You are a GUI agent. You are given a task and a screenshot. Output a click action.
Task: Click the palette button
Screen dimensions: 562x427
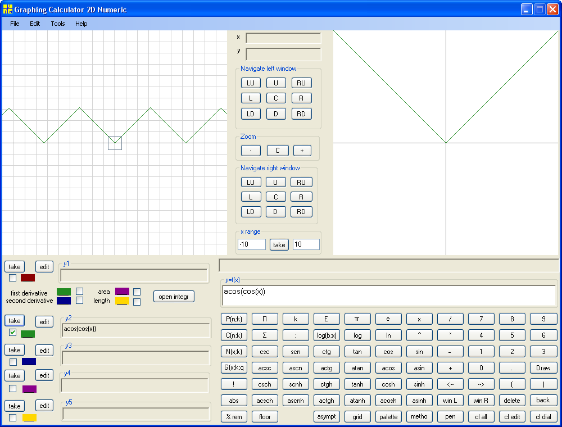pyautogui.click(x=388, y=417)
